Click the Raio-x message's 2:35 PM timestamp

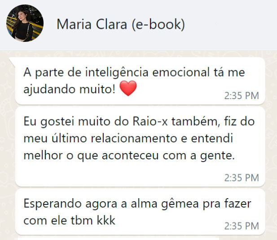coord(242,178)
